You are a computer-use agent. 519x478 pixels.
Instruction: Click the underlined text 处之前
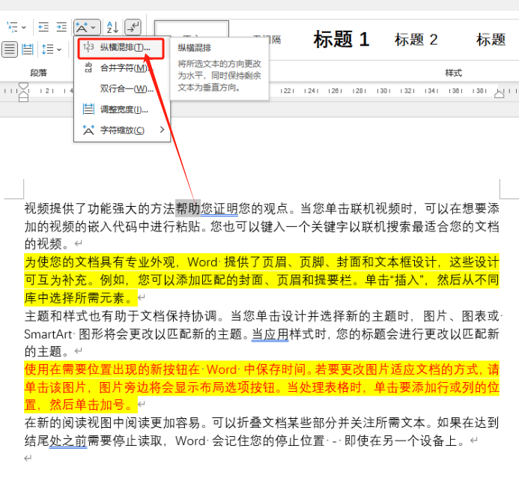click(68, 441)
